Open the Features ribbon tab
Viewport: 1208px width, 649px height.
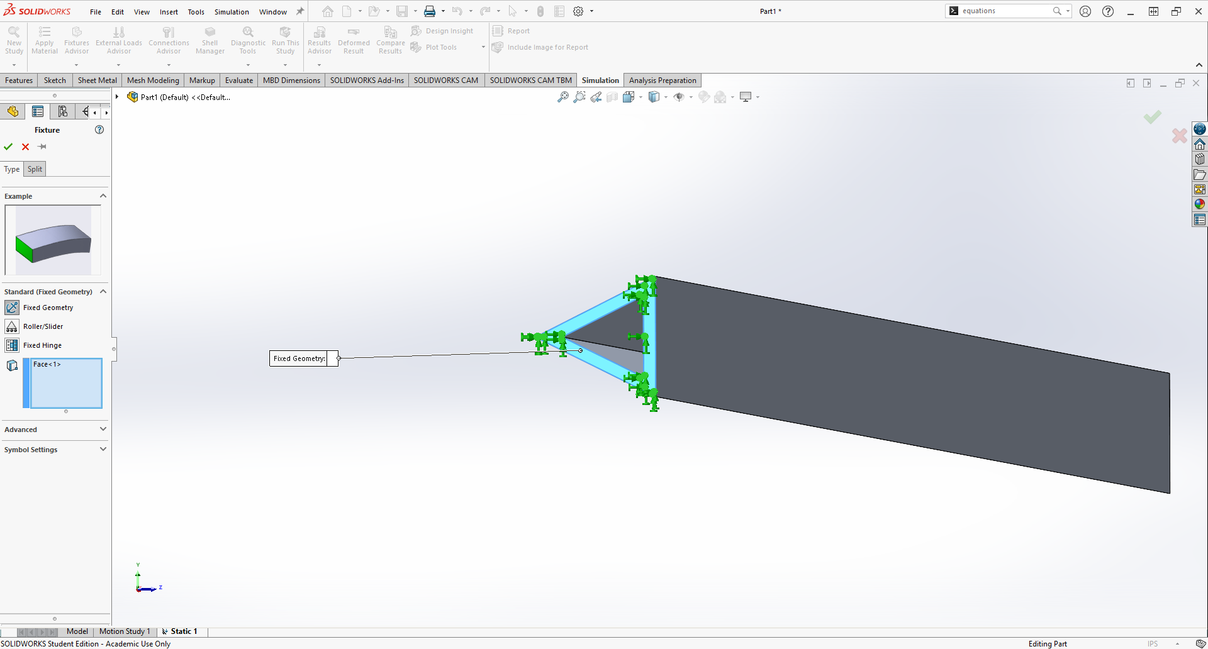(x=19, y=80)
